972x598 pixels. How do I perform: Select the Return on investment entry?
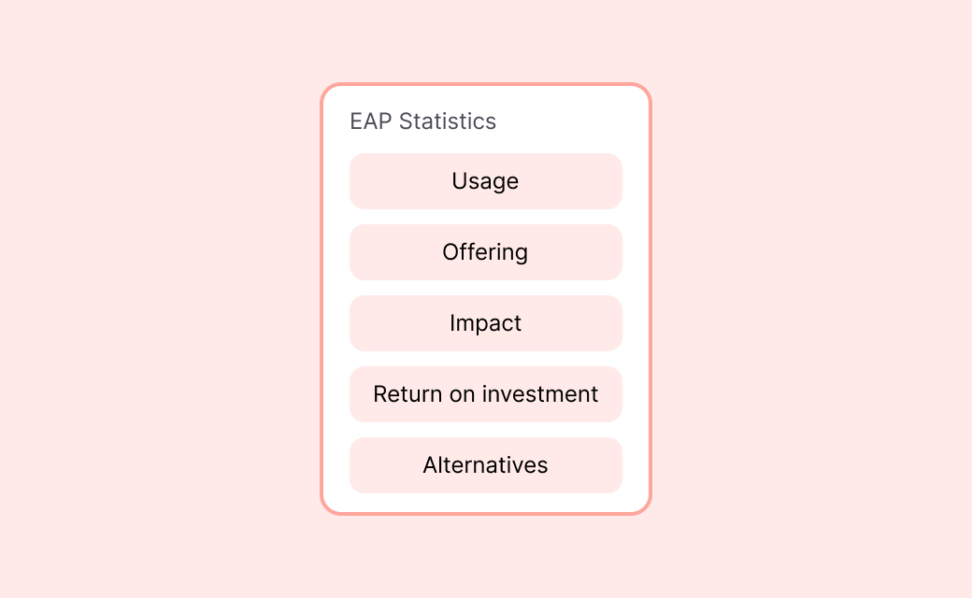485,394
